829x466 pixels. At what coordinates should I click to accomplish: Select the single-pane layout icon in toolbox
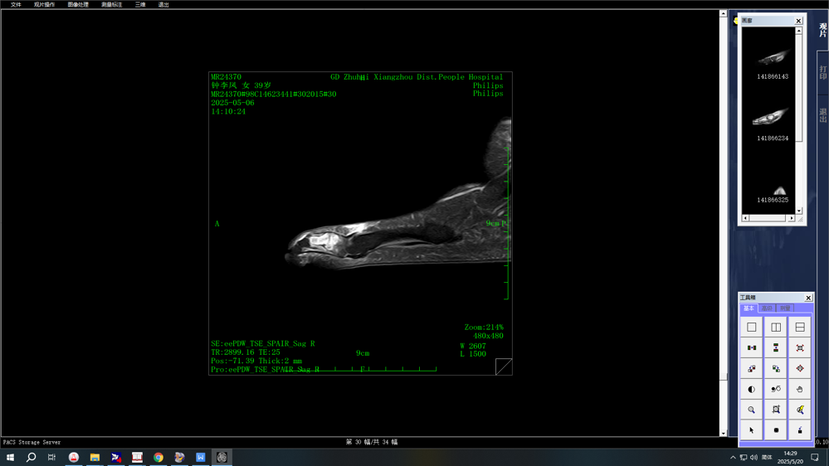click(x=751, y=328)
